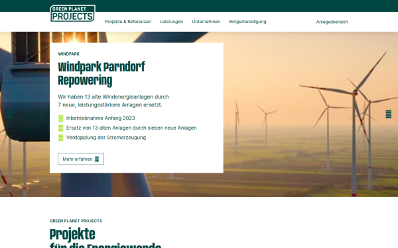
Task: Open the Leistungen menu item
Action: 172,22
